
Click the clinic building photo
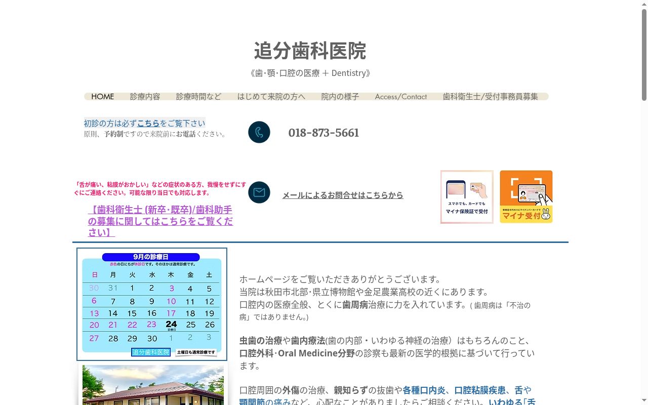point(153,385)
